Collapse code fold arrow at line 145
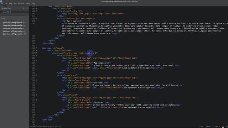The width and height of the screenshot is (228, 128). pos(36,18)
